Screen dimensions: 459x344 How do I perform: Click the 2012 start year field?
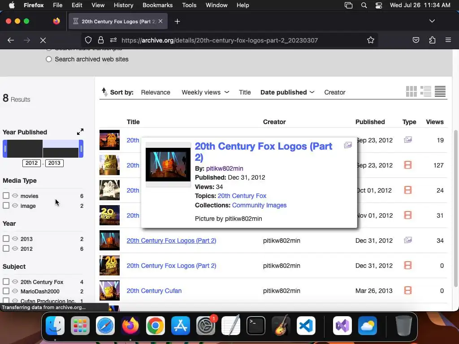[32, 163]
